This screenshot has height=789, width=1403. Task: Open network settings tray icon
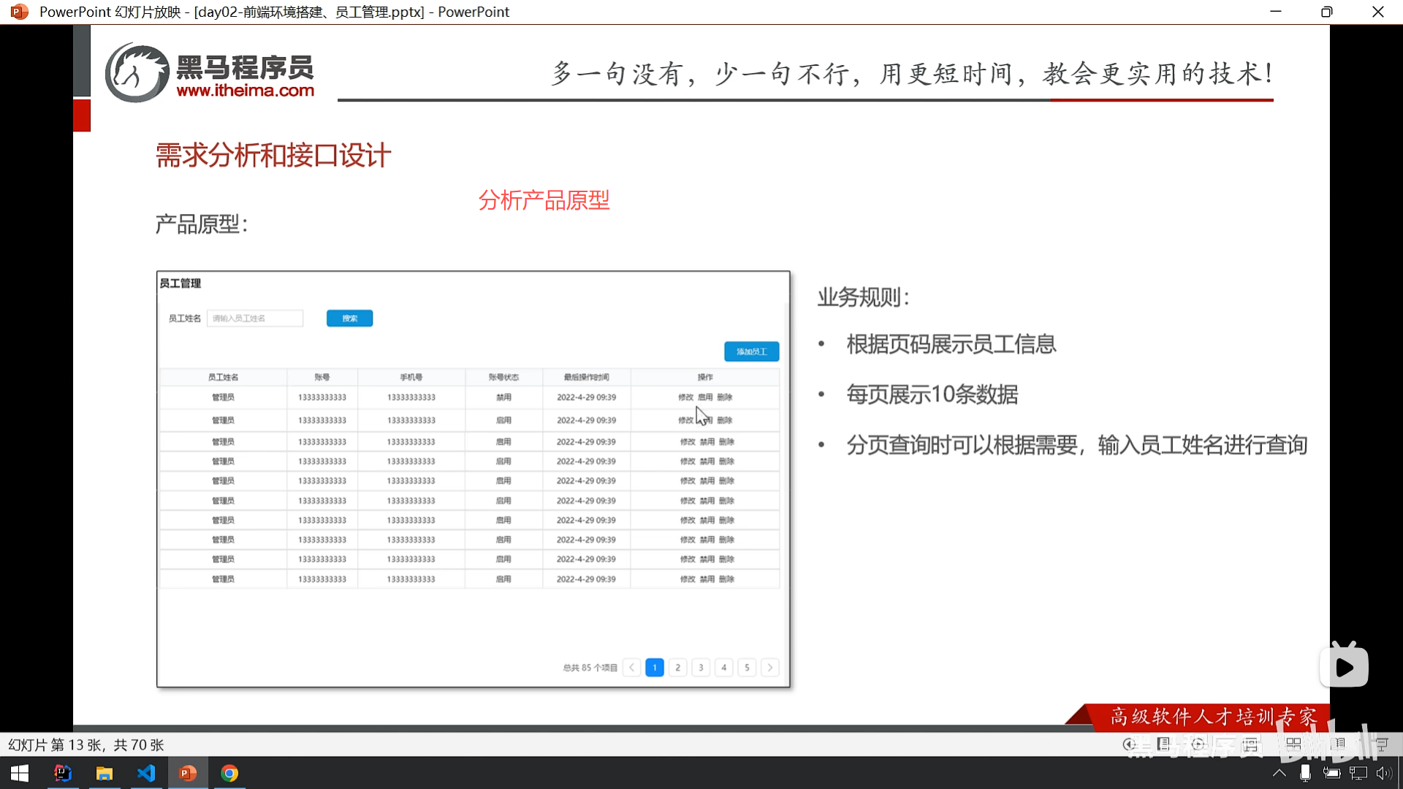pos(1358,773)
